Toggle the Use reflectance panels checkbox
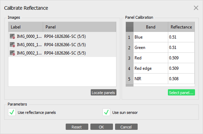 click(12, 112)
